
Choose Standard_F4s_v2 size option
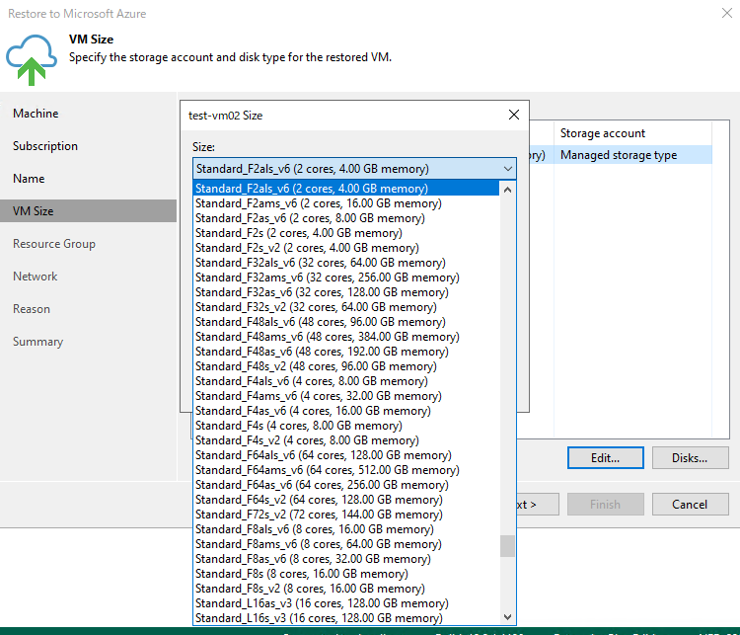[346, 440]
